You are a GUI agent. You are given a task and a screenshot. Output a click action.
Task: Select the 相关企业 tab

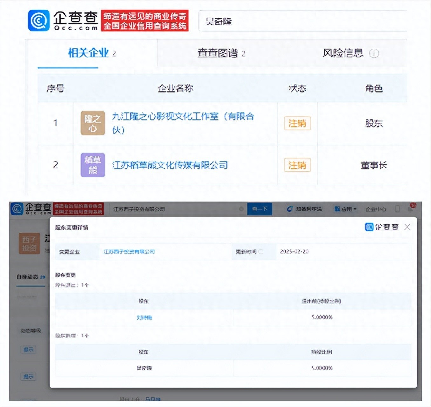[x=92, y=53]
